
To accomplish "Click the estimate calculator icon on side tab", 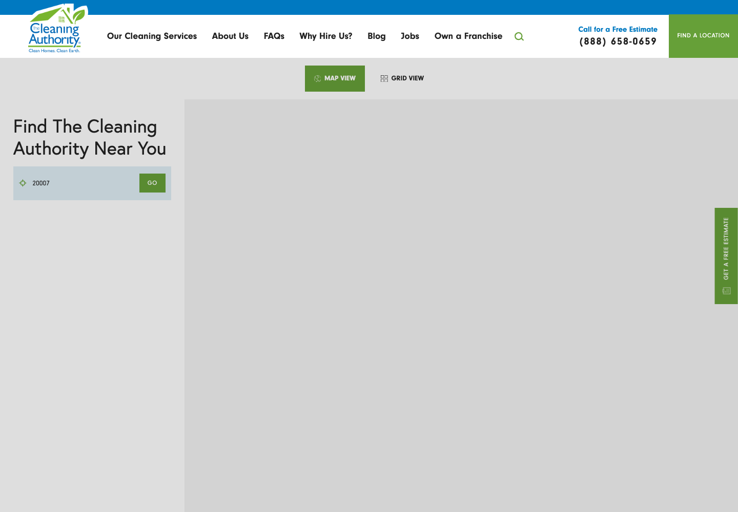I will point(726,291).
